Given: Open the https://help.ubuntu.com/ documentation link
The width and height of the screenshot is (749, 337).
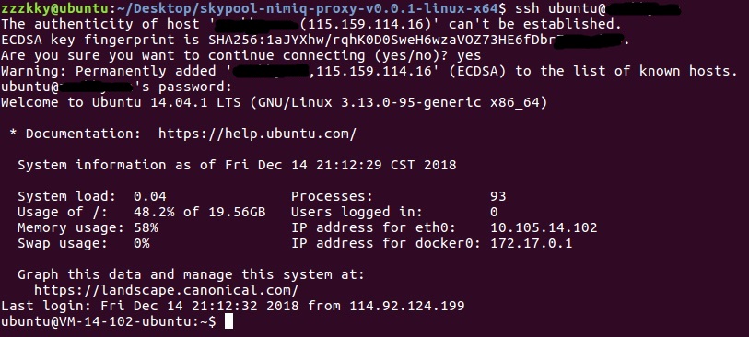Looking at the screenshot, I should 257,134.
